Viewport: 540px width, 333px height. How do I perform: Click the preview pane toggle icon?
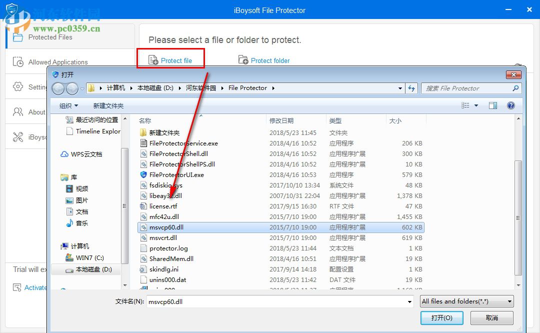click(492, 105)
